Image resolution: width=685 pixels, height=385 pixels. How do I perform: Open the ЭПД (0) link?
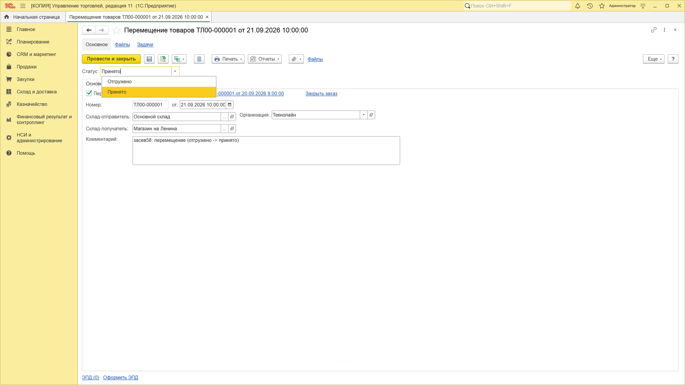click(90, 377)
